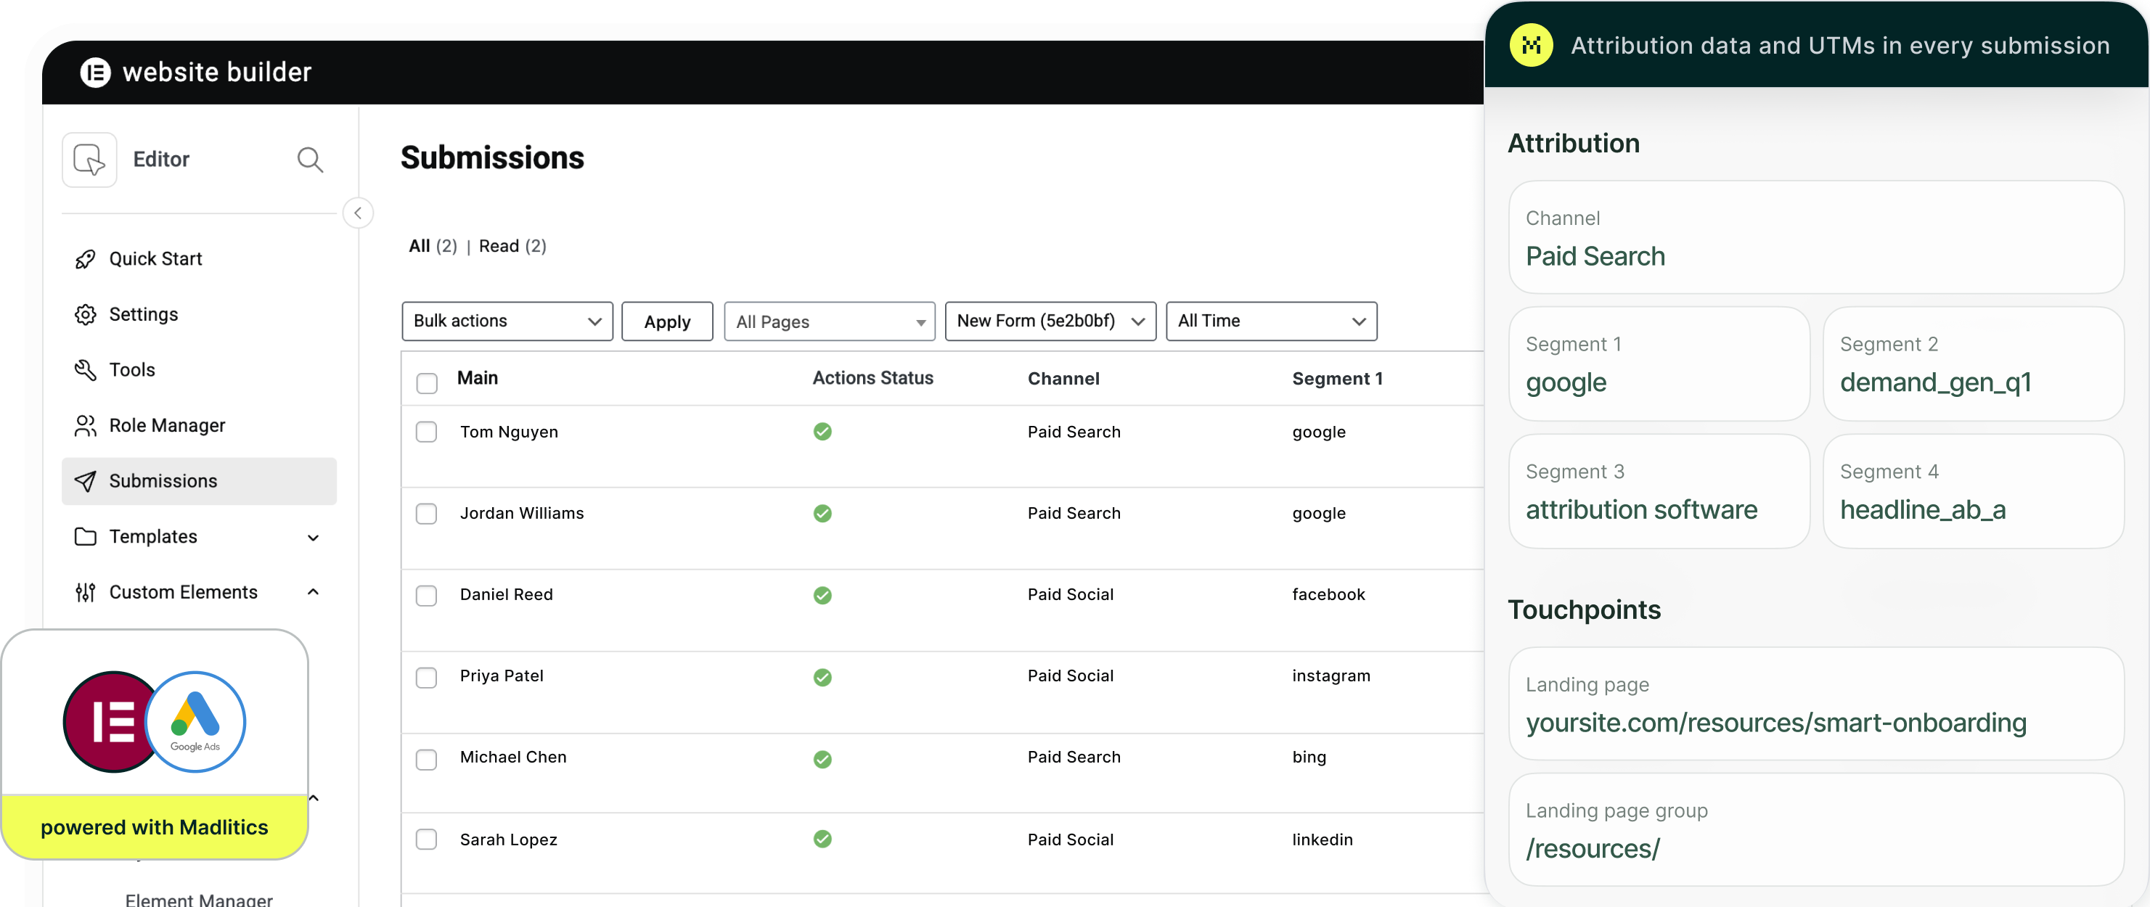Click the Segment 1 google card
2150x907 pixels.
coord(1659,365)
